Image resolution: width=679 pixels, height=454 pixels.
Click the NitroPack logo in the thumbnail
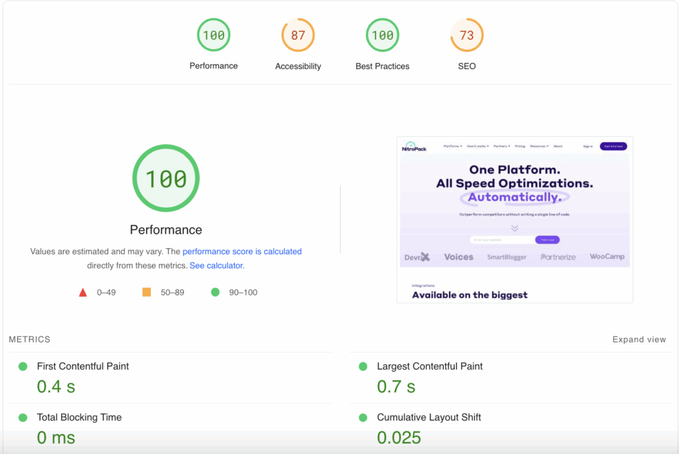(414, 147)
